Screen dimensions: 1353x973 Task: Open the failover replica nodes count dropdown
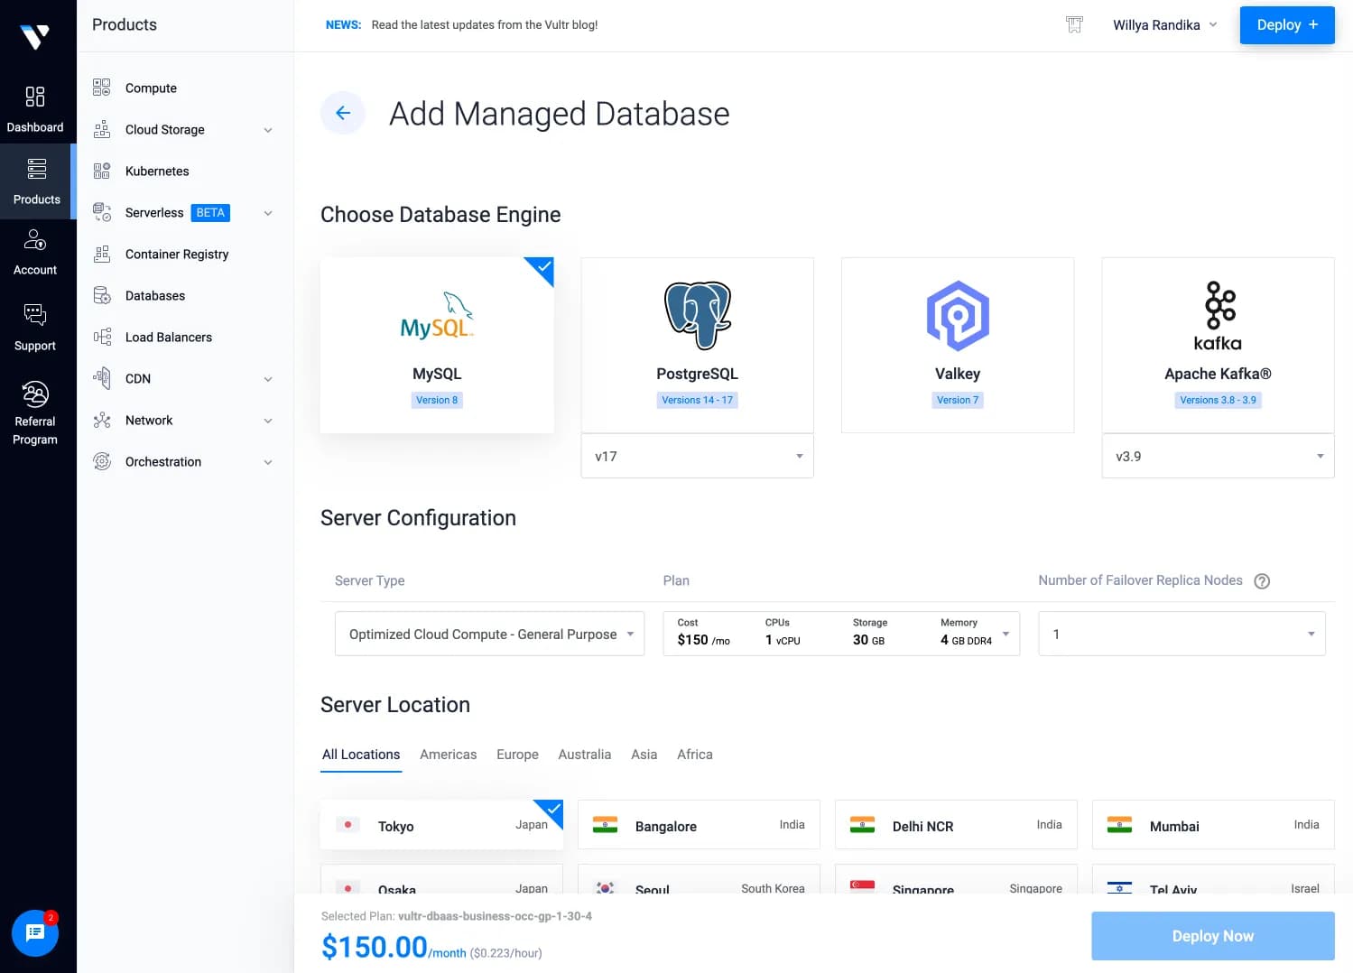click(1181, 635)
